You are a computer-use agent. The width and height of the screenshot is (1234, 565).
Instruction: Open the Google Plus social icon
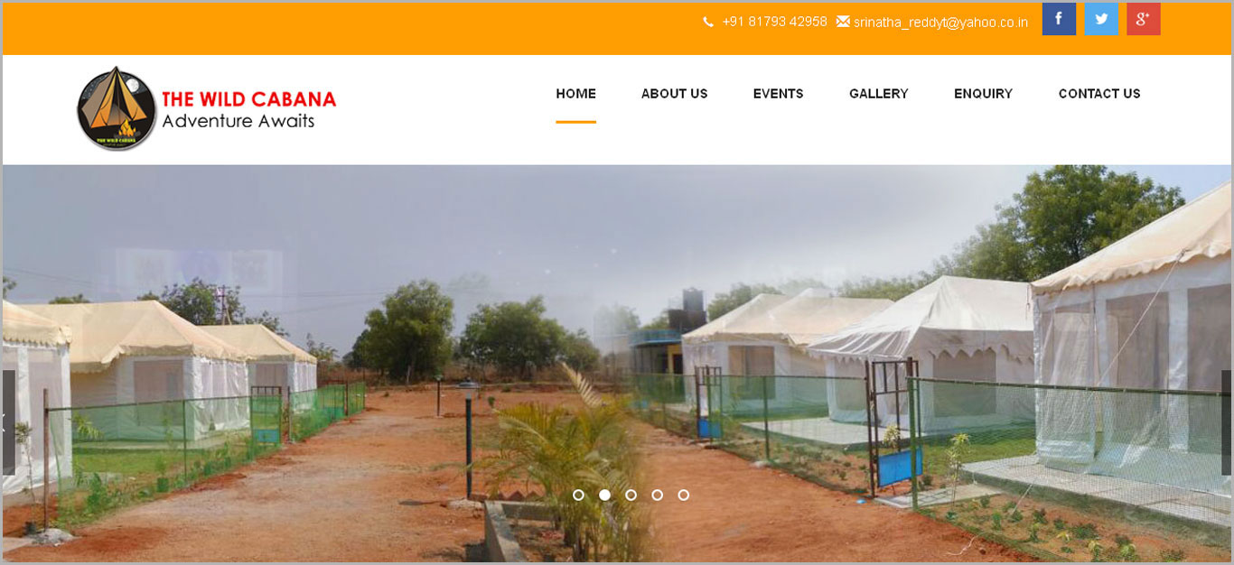(1144, 19)
